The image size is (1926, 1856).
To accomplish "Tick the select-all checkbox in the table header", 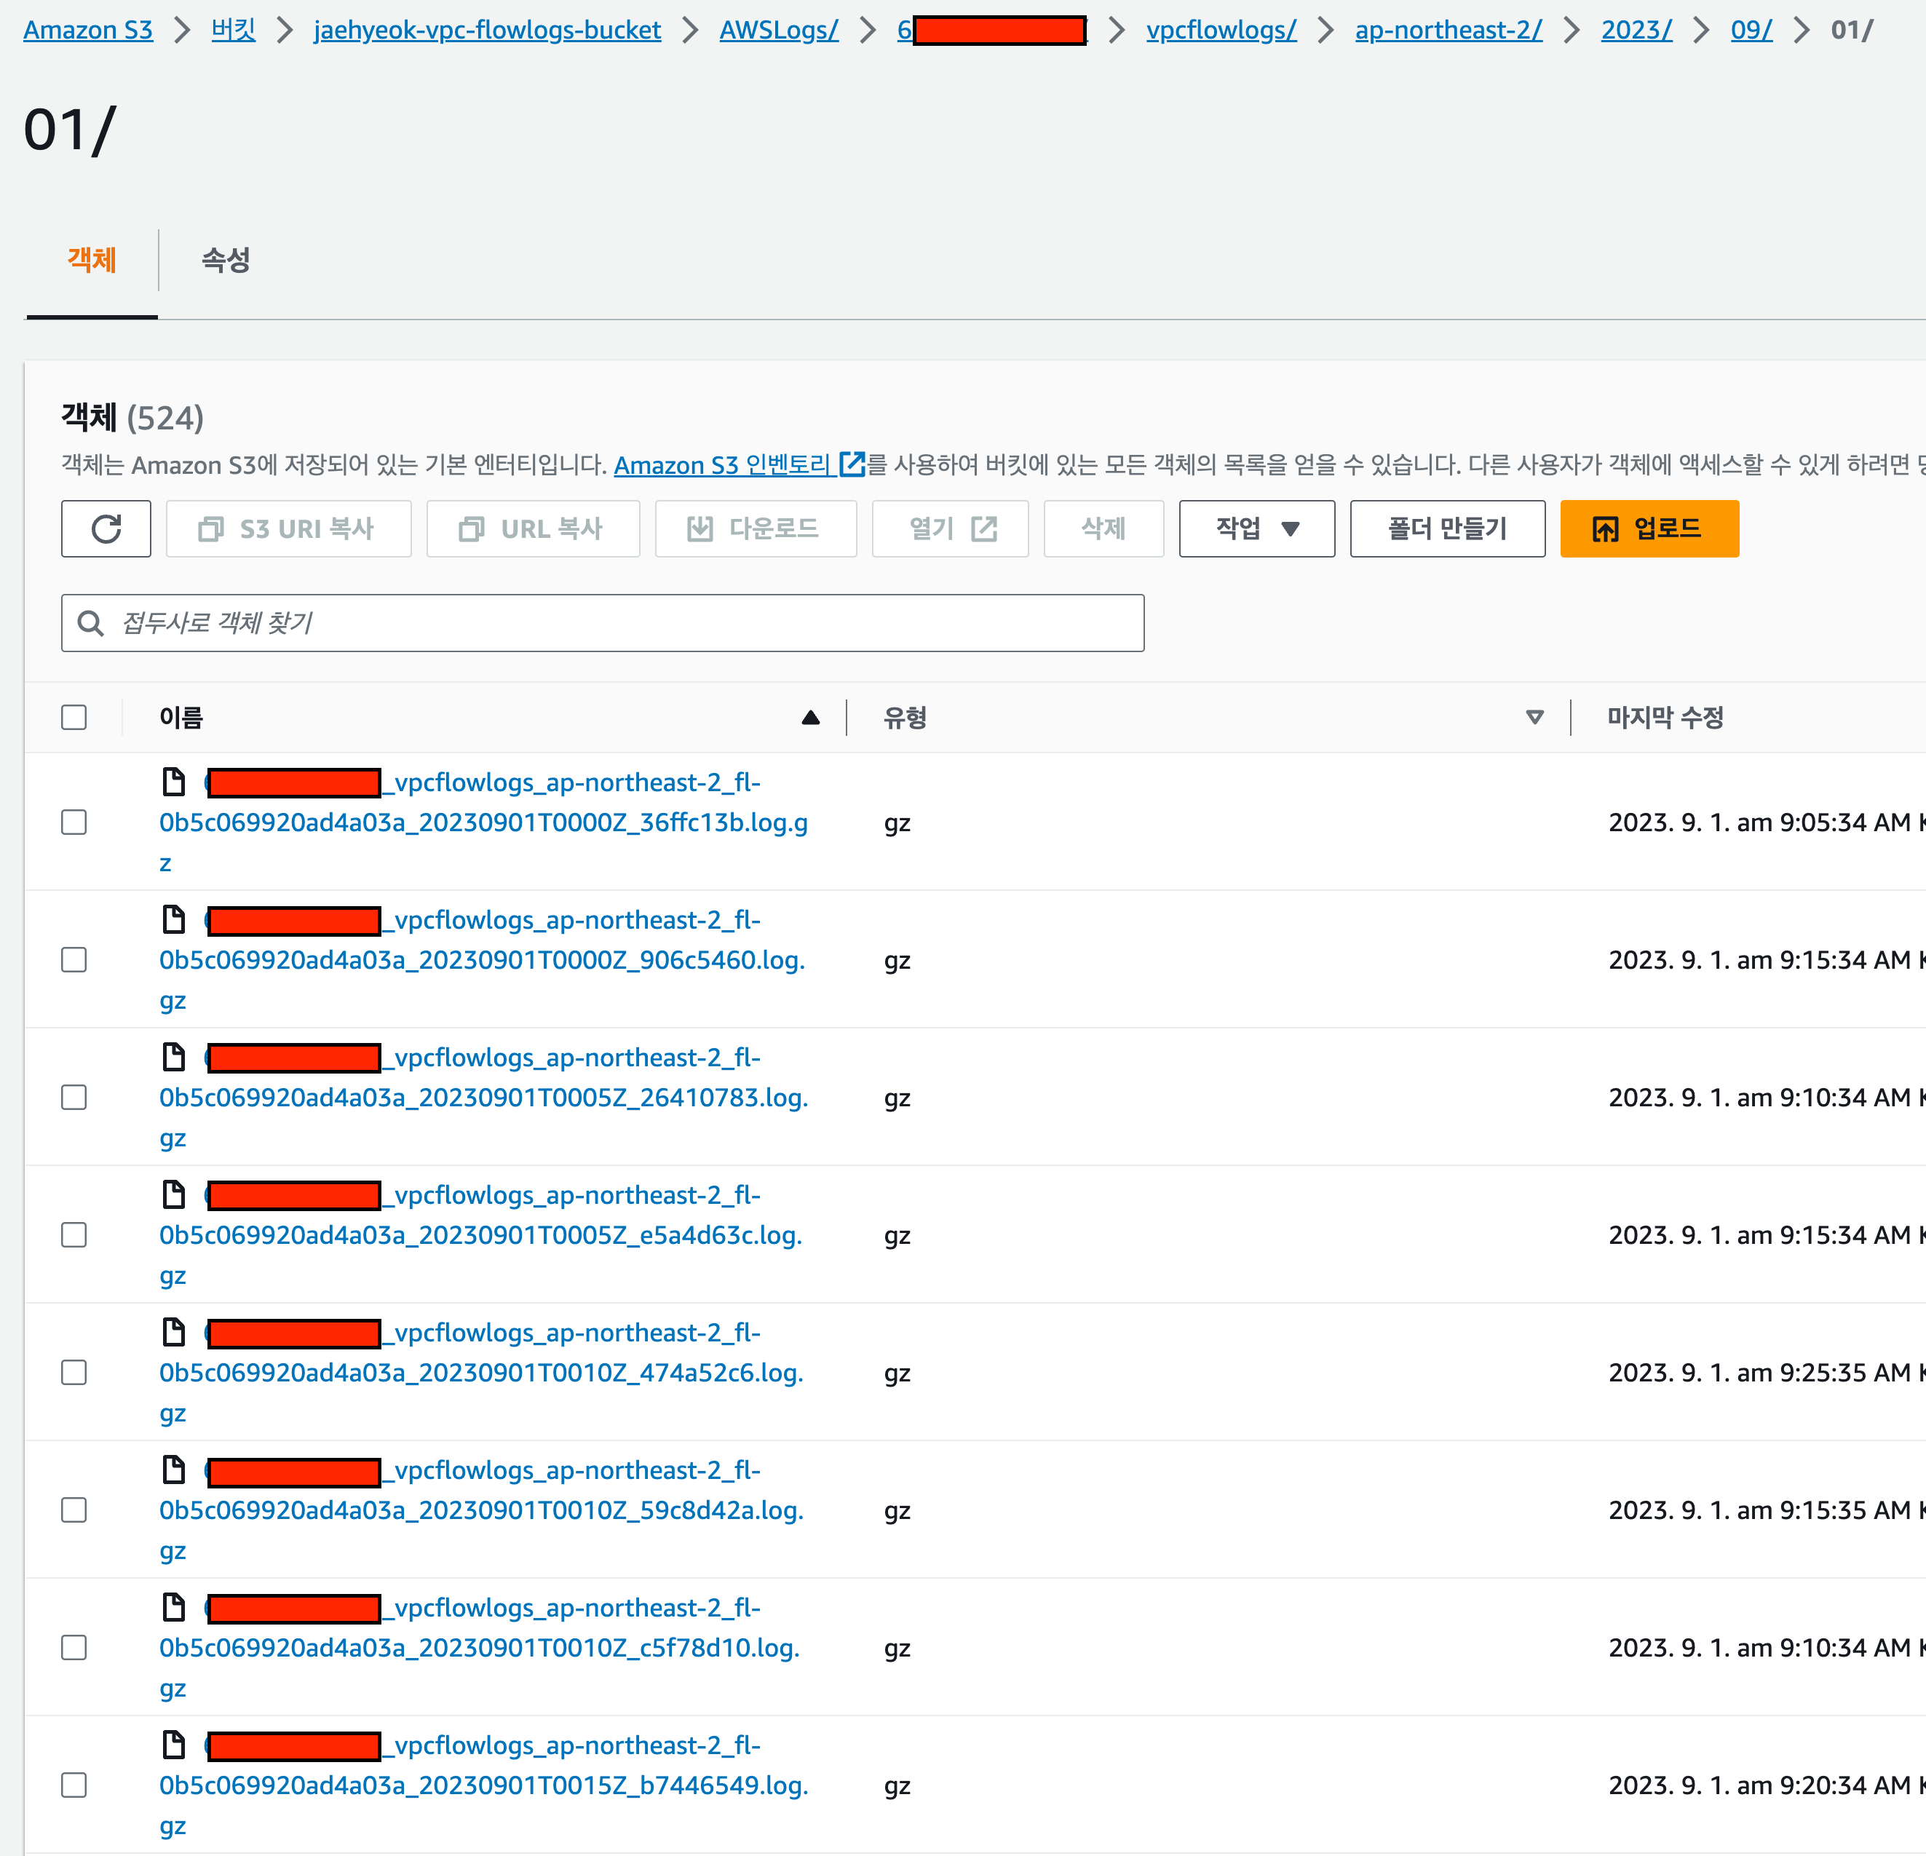I will [x=74, y=717].
